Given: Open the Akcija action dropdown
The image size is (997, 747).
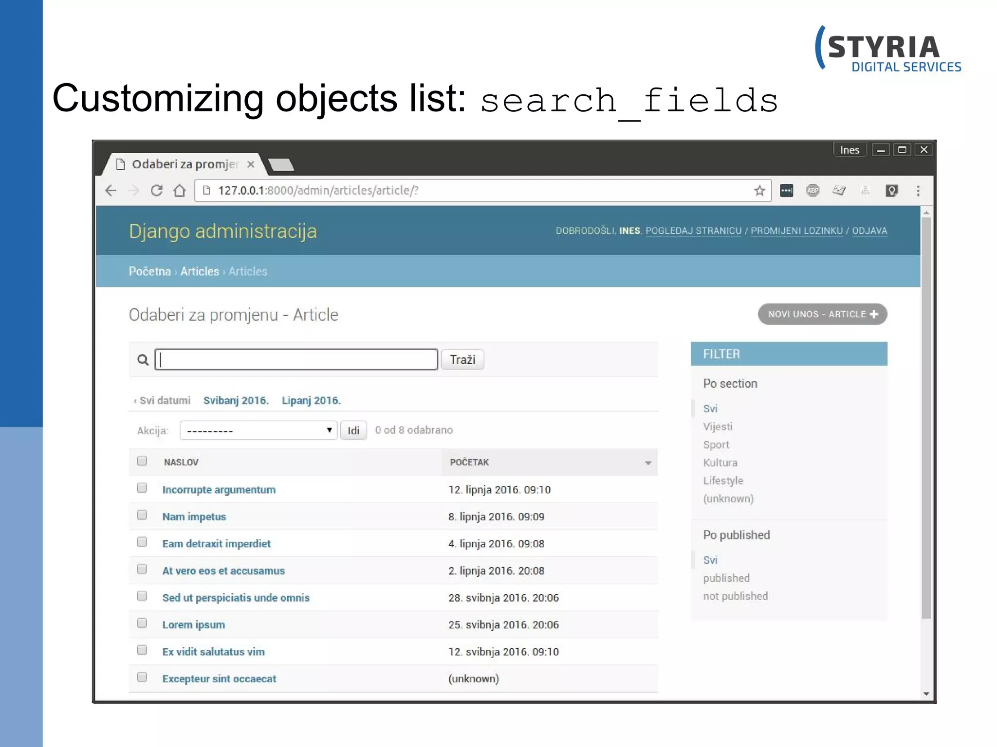Looking at the screenshot, I should pos(258,430).
